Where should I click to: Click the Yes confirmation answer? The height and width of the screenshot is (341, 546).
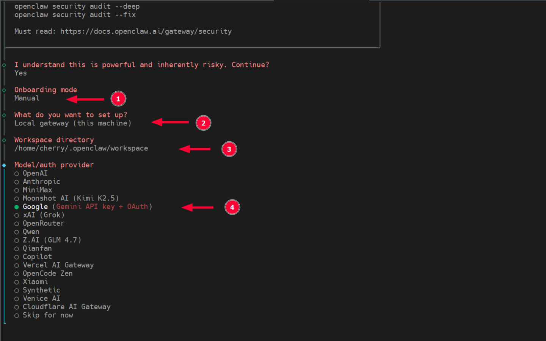[x=20, y=73]
